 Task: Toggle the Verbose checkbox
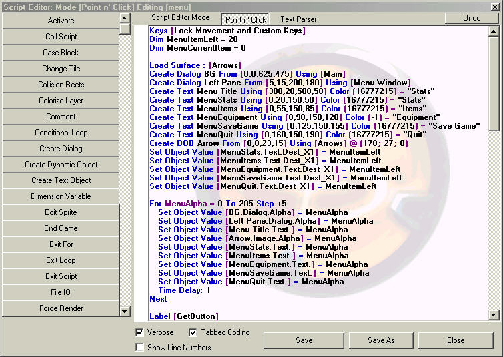139,332
